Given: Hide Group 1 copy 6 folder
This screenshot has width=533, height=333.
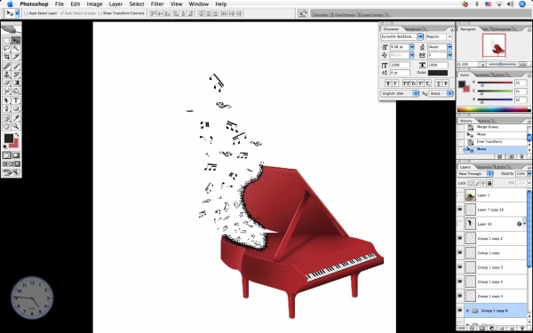Looking at the screenshot, I should [x=460, y=311].
